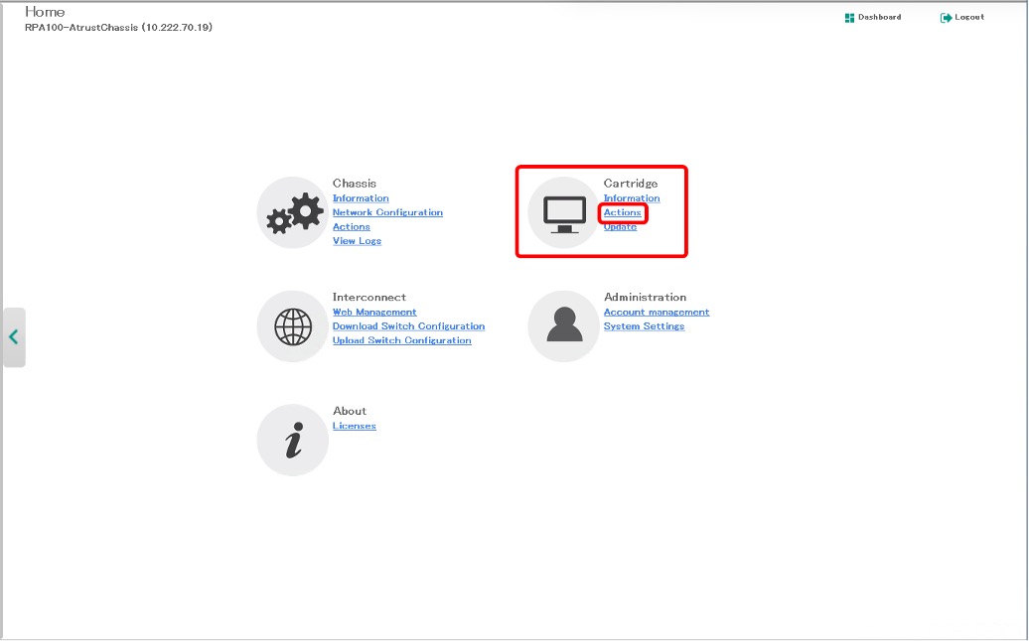1029x641 pixels.
Task: Open Cartridge Update link
Action: pyautogui.click(x=620, y=227)
